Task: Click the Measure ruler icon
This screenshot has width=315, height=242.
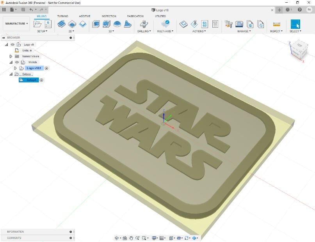Action: [277, 24]
